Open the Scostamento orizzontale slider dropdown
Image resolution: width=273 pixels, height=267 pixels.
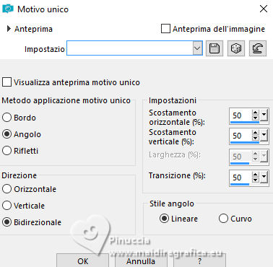(x=264, y=115)
